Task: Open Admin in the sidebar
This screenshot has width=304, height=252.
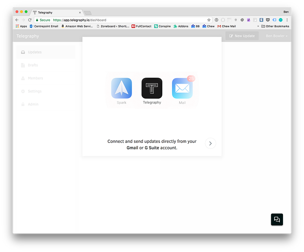Action: (x=46, y=104)
